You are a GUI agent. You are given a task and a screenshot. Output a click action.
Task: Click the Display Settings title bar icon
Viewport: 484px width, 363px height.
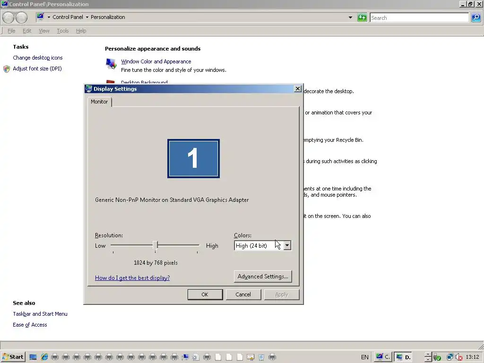tap(88, 89)
